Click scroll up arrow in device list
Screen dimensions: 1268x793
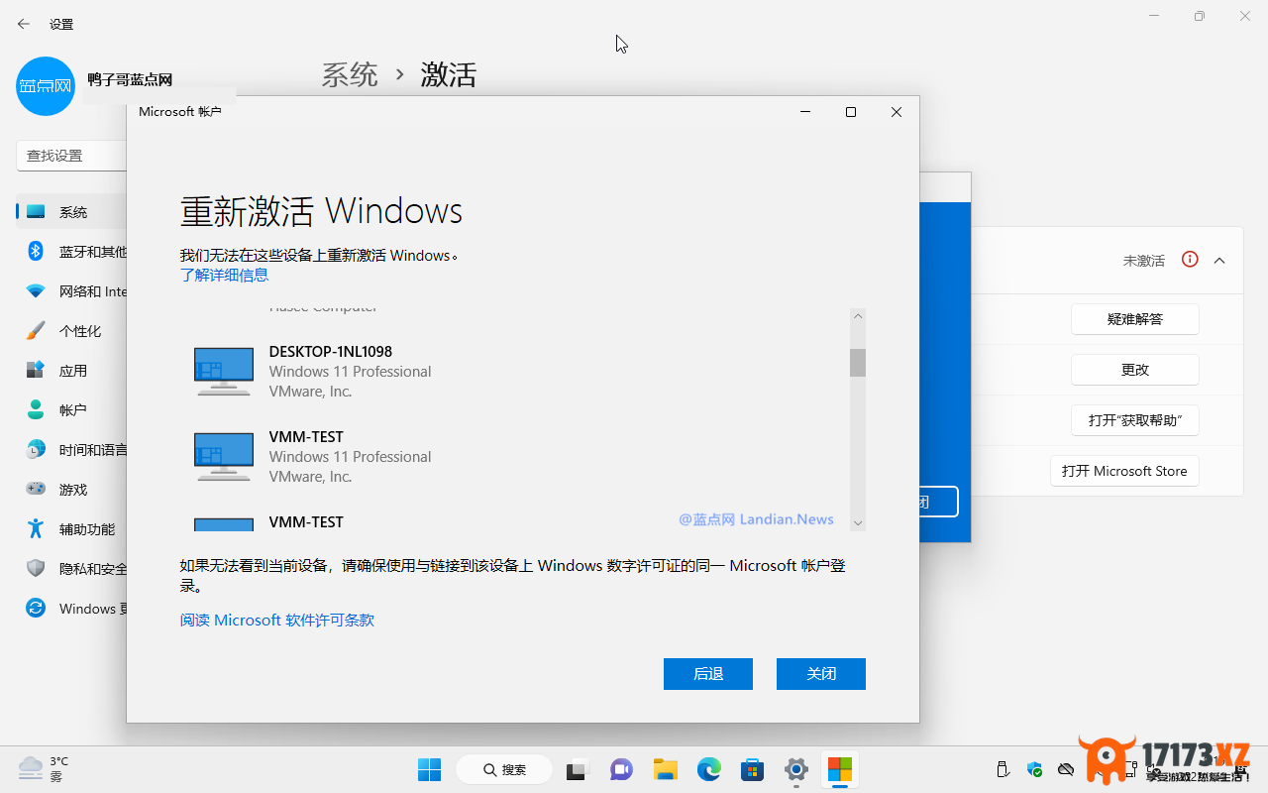click(858, 316)
